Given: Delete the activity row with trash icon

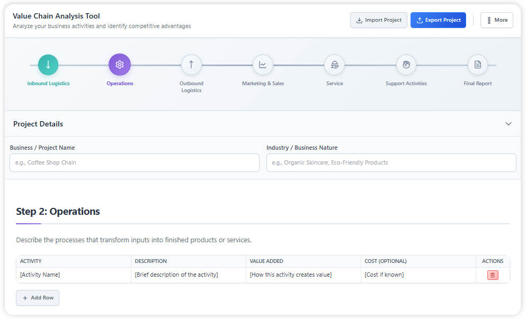Looking at the screenshot, I should 493,275.
